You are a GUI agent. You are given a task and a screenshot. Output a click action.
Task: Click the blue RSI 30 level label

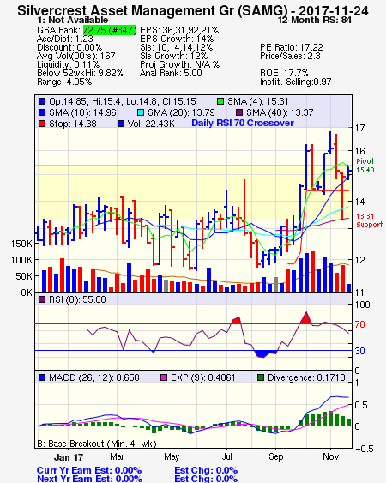(359, 351)
